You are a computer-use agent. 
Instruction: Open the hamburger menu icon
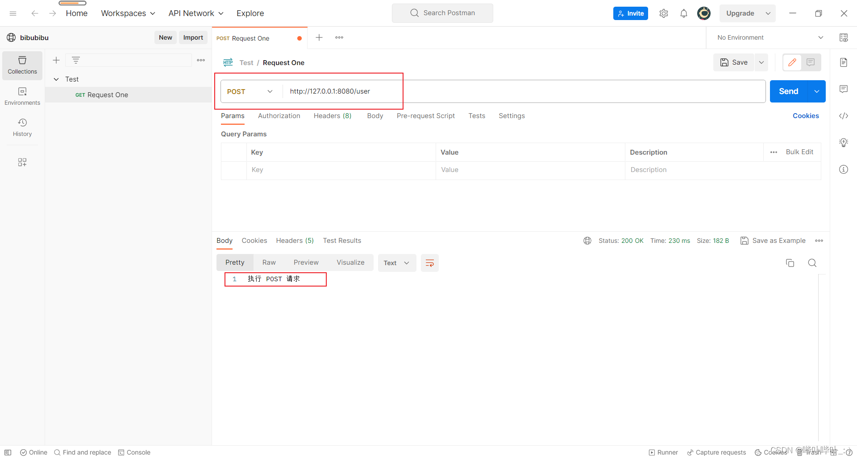(x=13, y=13)
